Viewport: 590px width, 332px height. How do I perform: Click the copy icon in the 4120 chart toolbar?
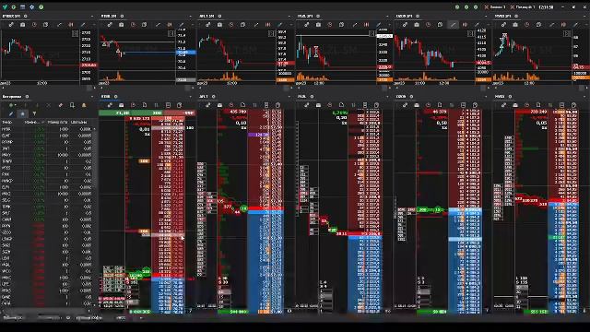tap(440, 25)
